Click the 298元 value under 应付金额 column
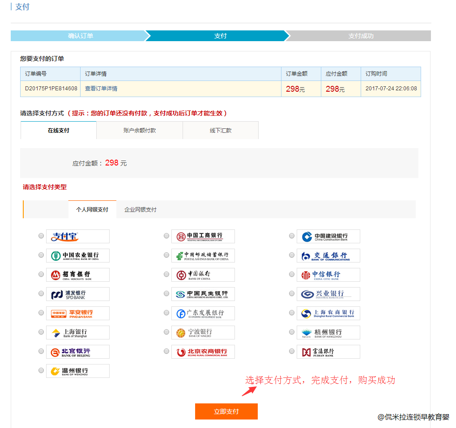Viewport: 456px width, 428px height. click(335, 89)
